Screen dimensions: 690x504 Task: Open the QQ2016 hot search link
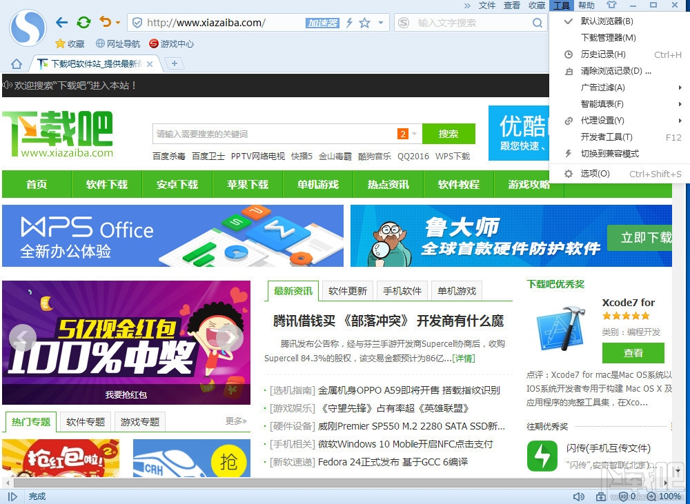pyautogui.click(x=413, y=156)
